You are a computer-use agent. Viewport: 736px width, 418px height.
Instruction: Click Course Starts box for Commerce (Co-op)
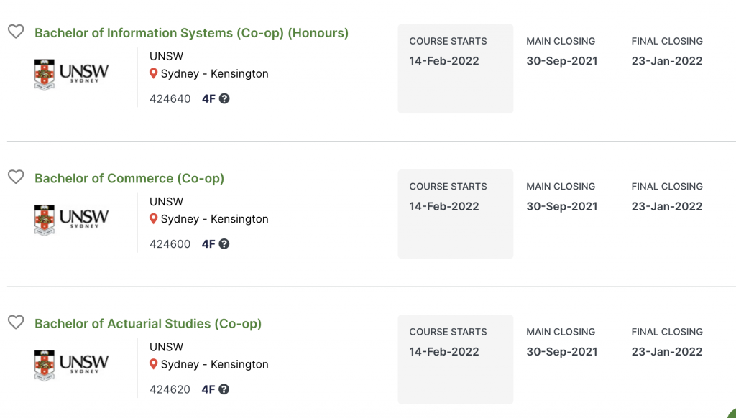coord(455,213)
